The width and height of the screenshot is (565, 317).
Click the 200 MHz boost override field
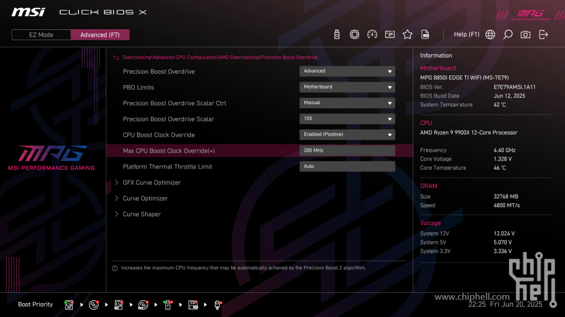point(347,150)
